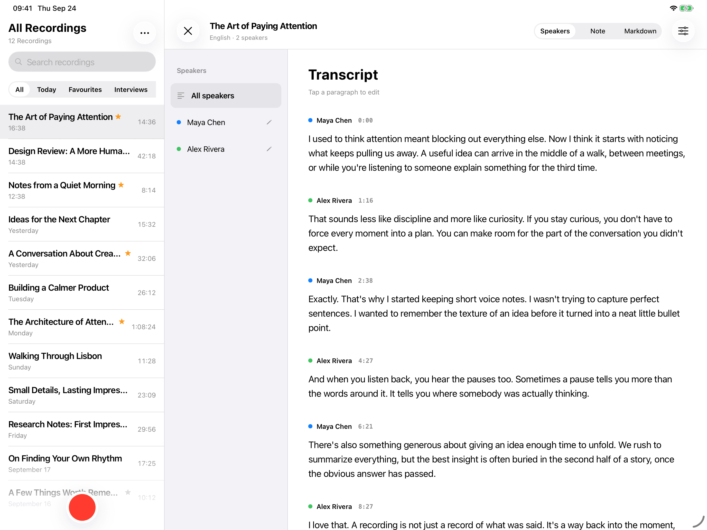
Task: Open Walking Through Lisbon recording
Action: pos(82,361)
